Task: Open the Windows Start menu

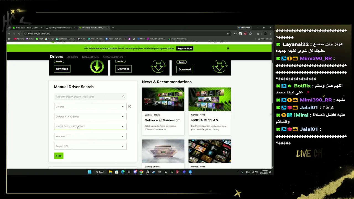Action: tap(90, 172)
